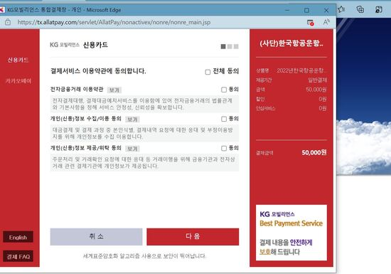Click the Read aloud icon in address bar
Screen dimensions: 391x274
(x=326, y=22)
